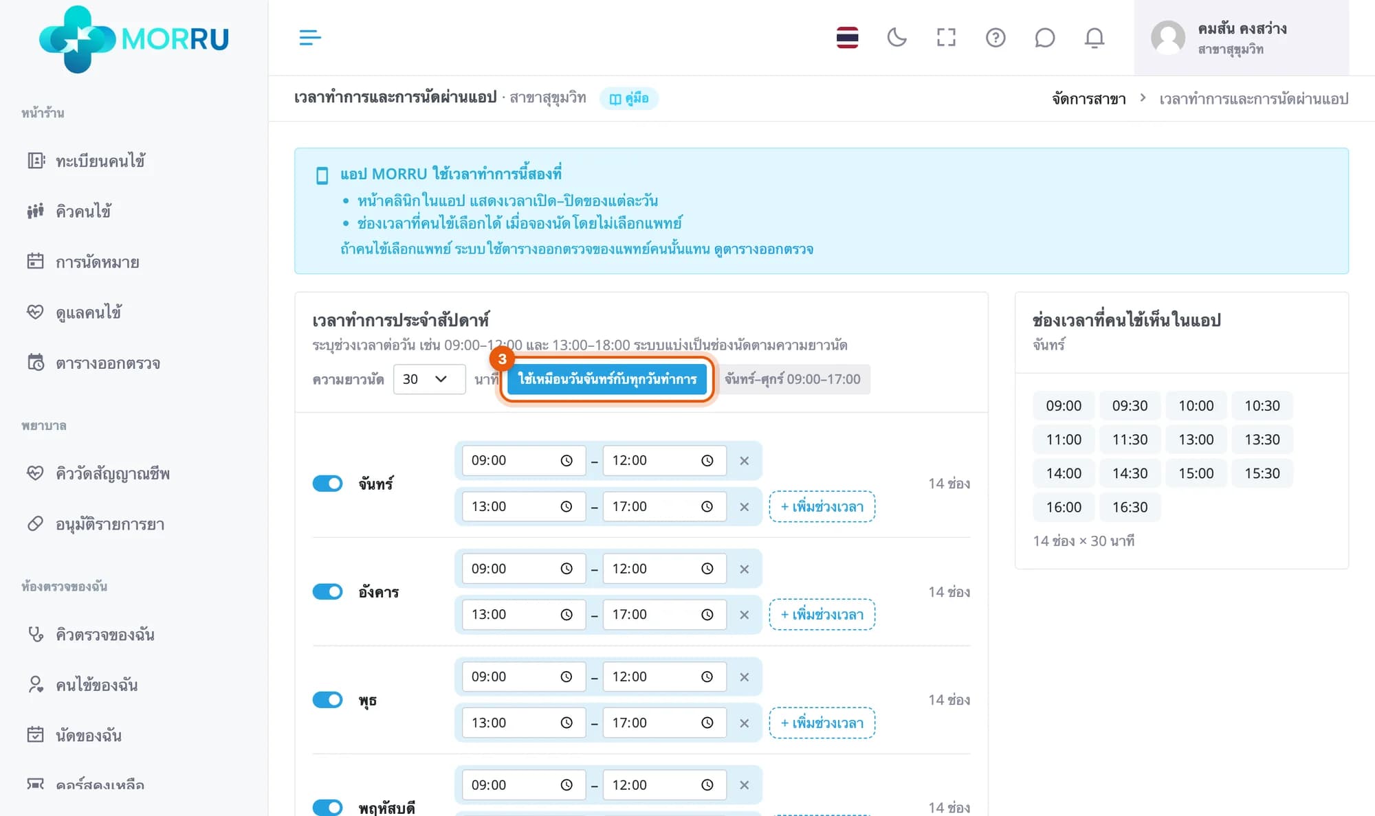
Task: Click จันทร์ first slot 09:00 start field
Action: (523, 460)
